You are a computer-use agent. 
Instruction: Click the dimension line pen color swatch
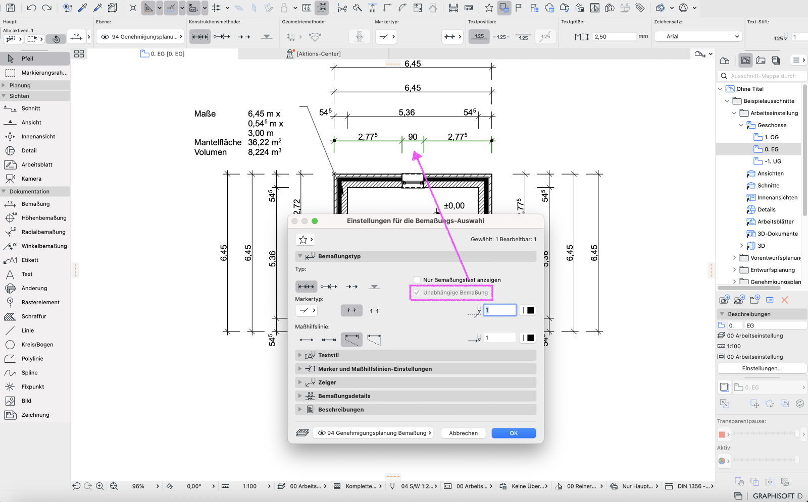(x=528, y=310)
